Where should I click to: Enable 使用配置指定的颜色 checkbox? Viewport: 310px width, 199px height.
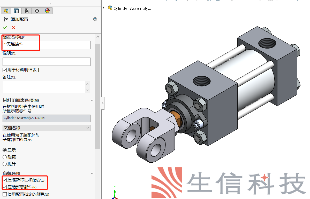5,194
